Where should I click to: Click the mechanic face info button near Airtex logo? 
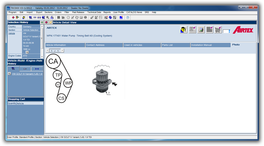tap(184, 30)
